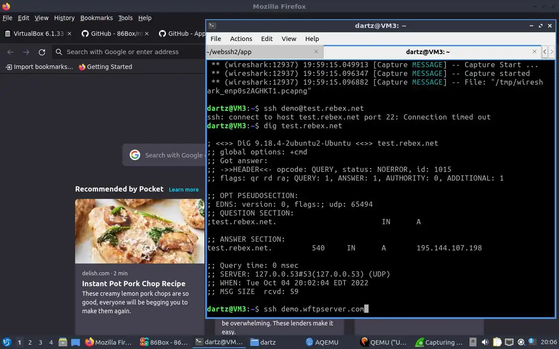Switch to workspace 1 in pager
559x349 pixels.
pos(19,342)
